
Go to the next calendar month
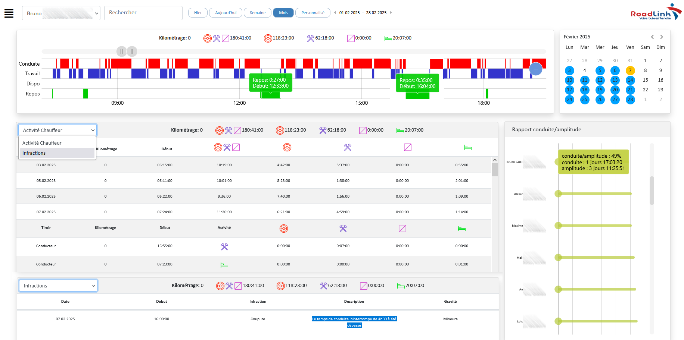point(662,37)
